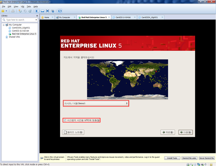
Task: Click the sound card status icon
Action: click(x=206, y=165)
